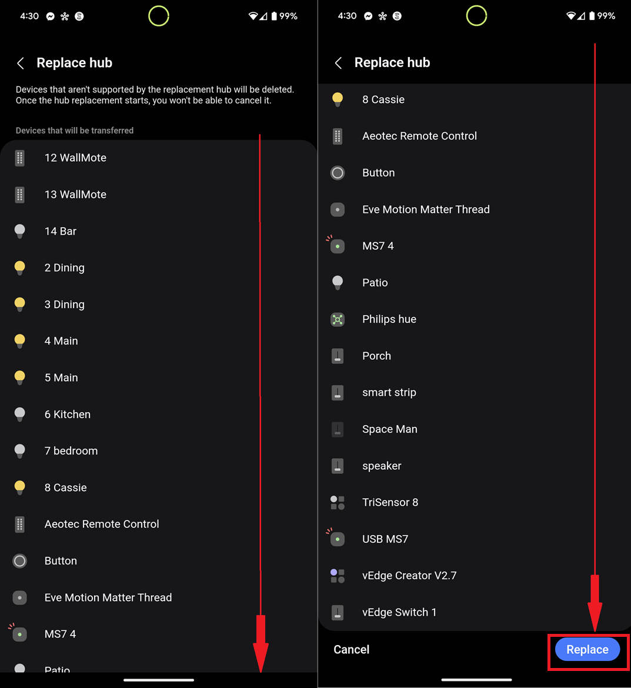Screen dimensions: 631x688
Task: Click the vEdge Creator V2.7 icon
Action: tap(338, 576)
